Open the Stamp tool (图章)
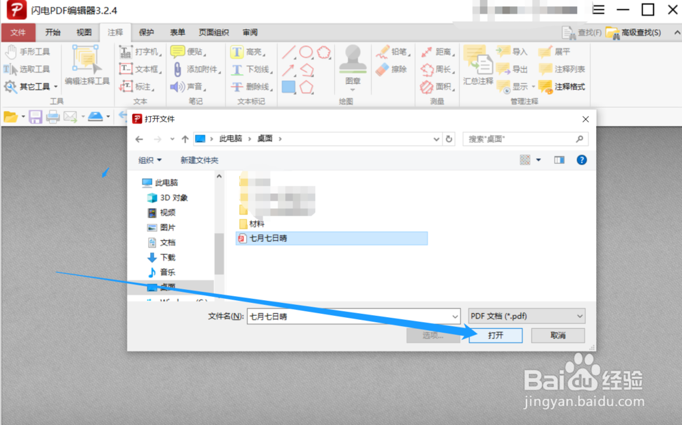Screen dimensions: 682x425 (x=353, y=64)
